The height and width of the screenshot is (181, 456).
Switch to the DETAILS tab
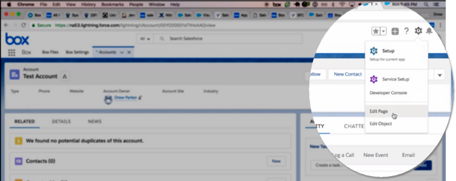click(61, 121)
